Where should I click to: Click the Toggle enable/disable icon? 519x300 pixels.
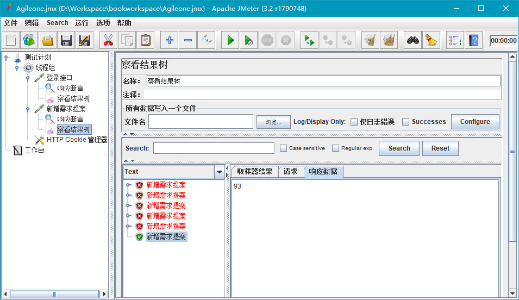click(206, 40)
